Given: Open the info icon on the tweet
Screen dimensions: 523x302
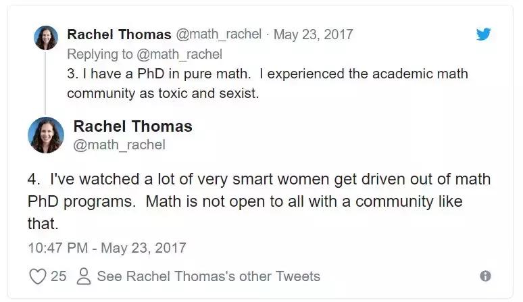Looking at the screenshot, I should click(485, 276).
